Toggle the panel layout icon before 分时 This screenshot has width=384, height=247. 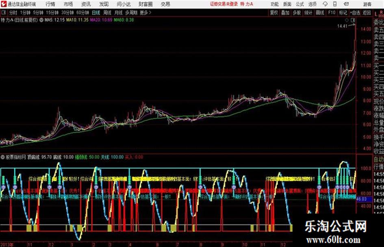(x=3, y=13)
